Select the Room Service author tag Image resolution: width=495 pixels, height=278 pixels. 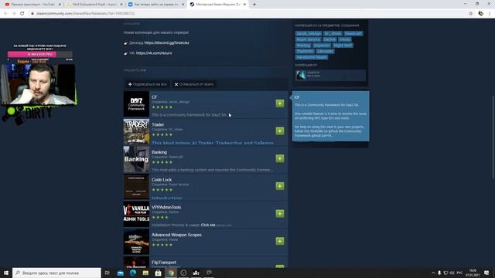pos(308,39)
